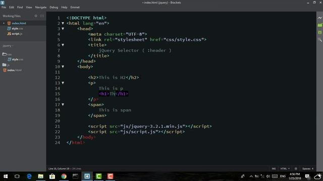Click HTML5 icon of working file index.html
The image size is (323, 181).
(9, 23)
